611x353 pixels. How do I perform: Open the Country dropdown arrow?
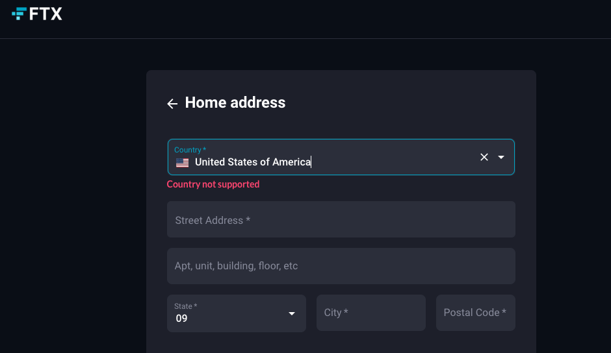pos(501,157)
